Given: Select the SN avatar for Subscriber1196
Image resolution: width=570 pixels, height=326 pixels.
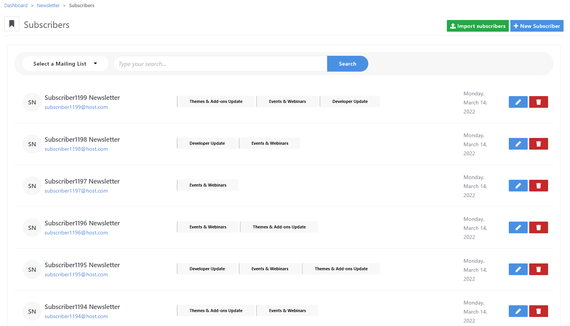Looking at the screenshot, I should pyautogui.click(x=32, y=228).
